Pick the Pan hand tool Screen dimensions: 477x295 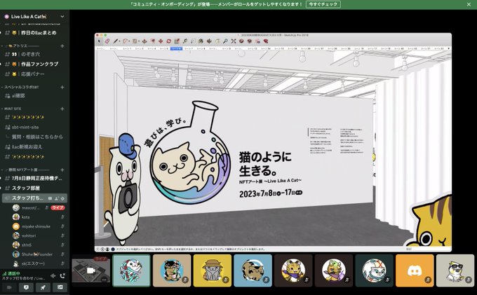pos(217,41)
